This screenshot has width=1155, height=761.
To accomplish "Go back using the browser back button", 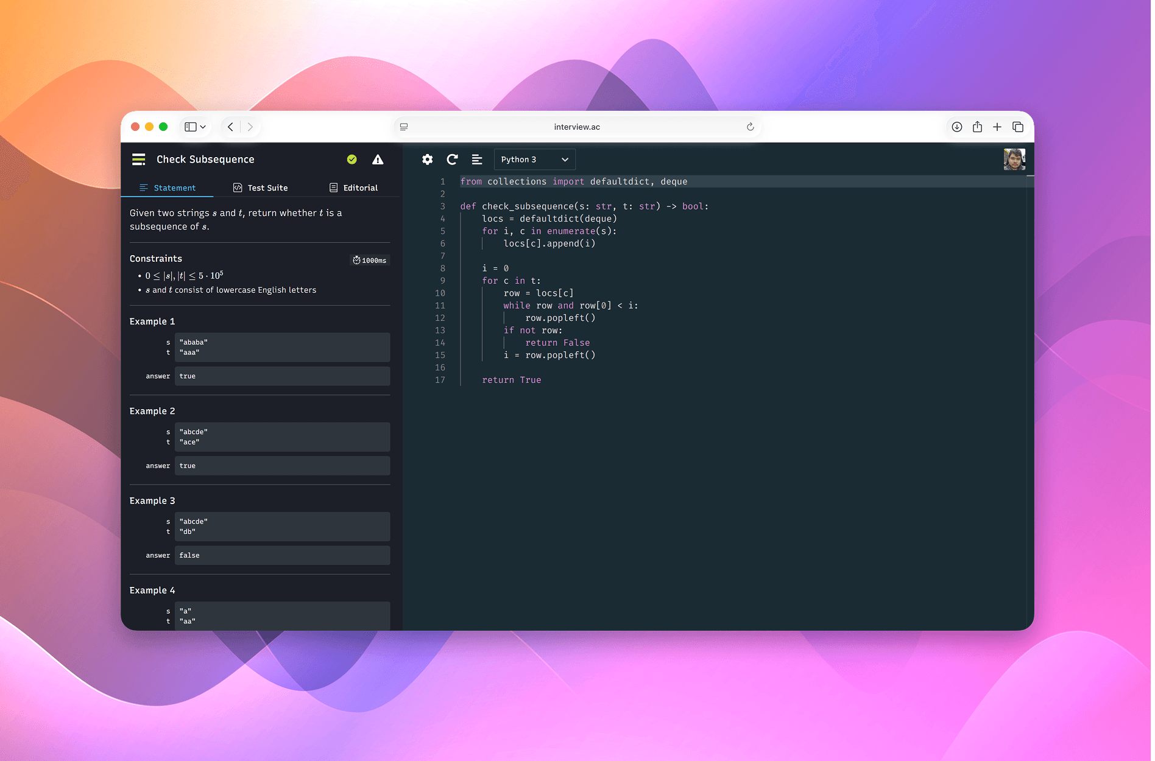I will 230,127.
